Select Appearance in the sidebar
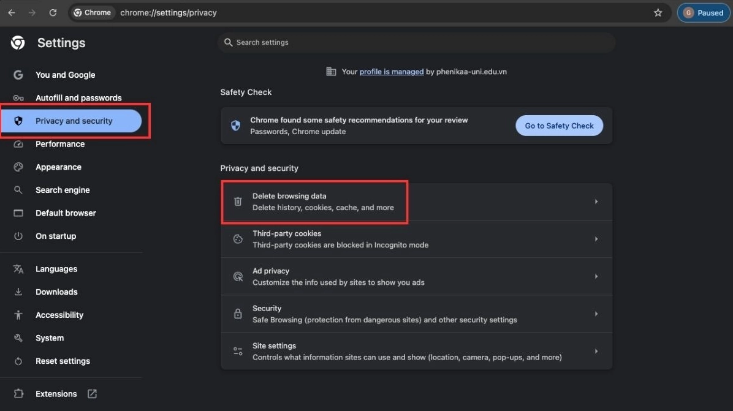 [58, 167]
